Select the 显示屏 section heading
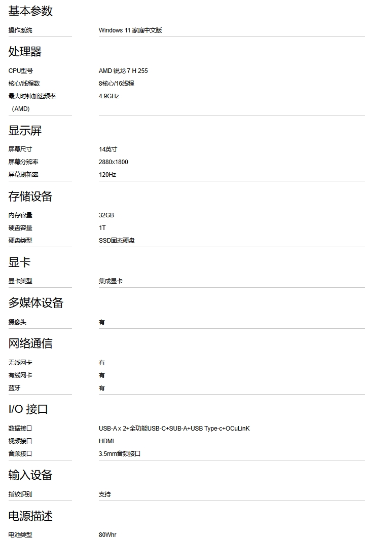The height and width of the screenshot is (540, 365). [x=25, y=131]
